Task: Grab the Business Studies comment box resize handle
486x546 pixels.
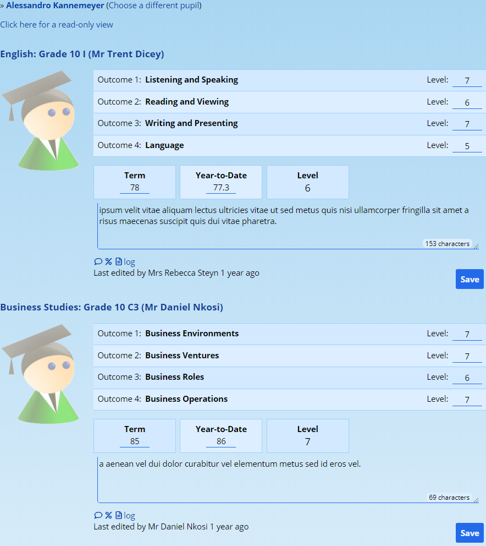Action: 476,500
